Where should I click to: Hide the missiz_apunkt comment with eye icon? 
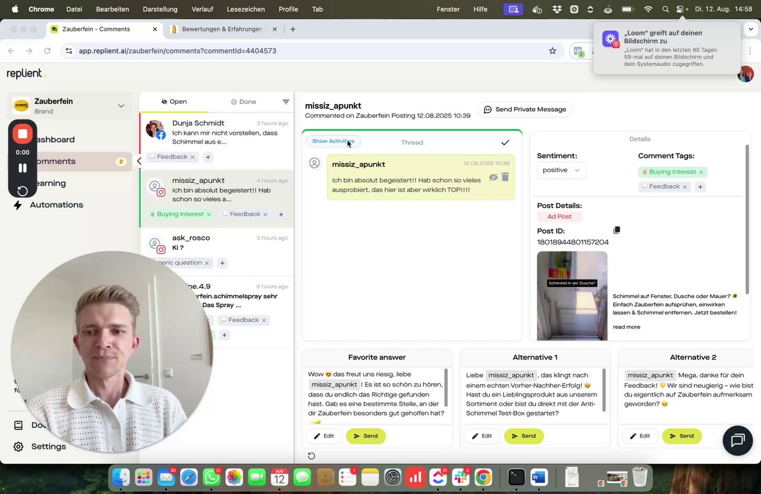coord(493,177)
